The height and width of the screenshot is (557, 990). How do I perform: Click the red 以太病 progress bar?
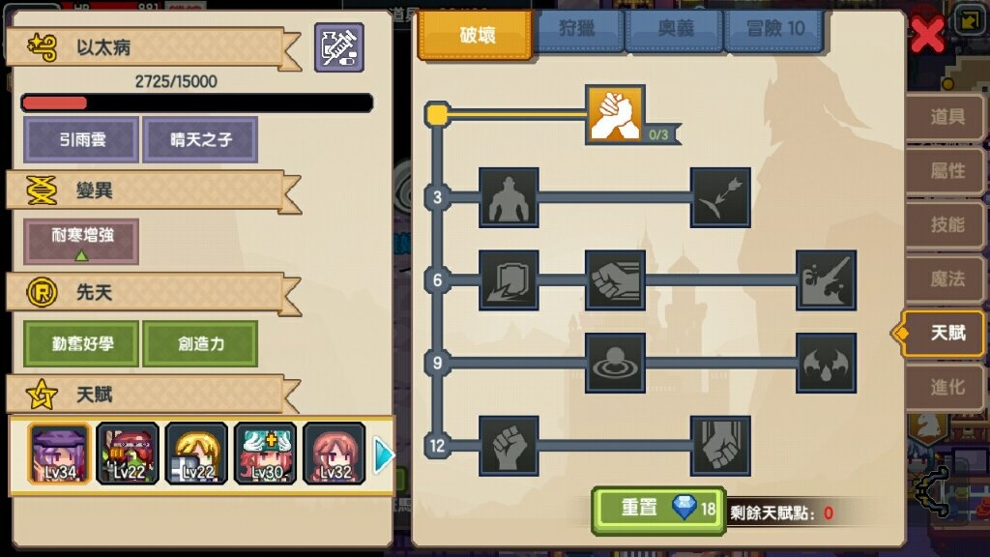(x=196, y=103)
